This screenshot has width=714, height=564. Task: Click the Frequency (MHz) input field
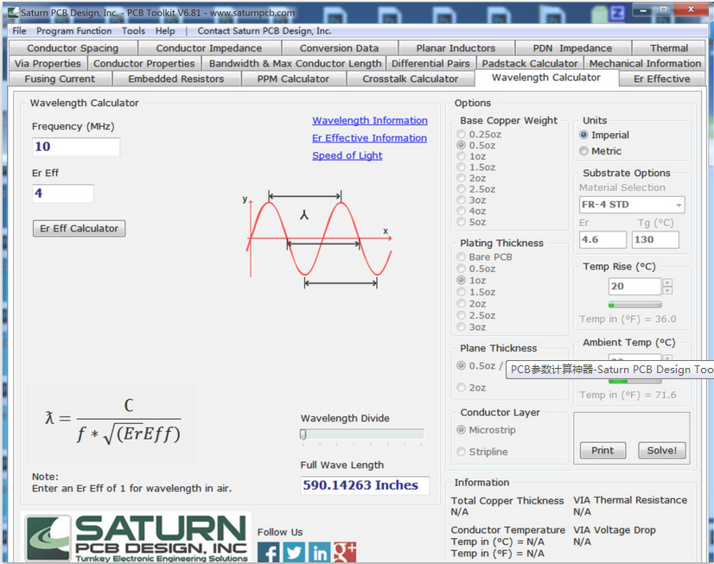pos(76,147)
